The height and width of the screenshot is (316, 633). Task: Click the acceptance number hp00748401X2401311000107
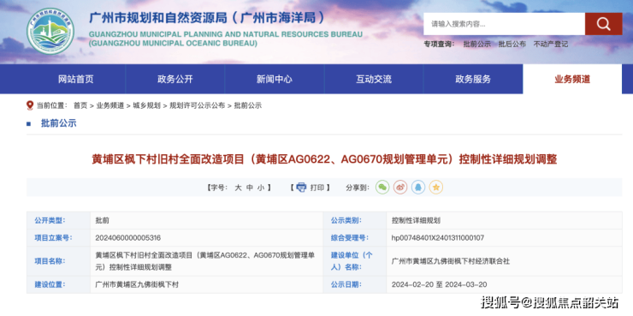pos(438,238)
